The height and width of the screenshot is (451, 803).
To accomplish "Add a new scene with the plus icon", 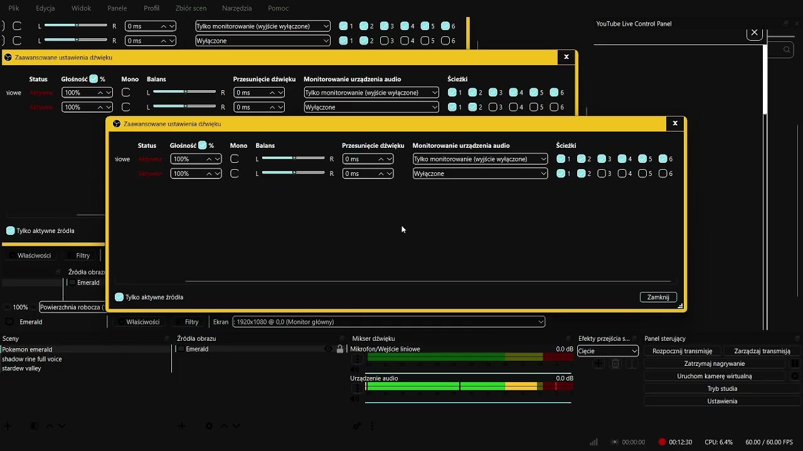I will click(x=8, y=426).
